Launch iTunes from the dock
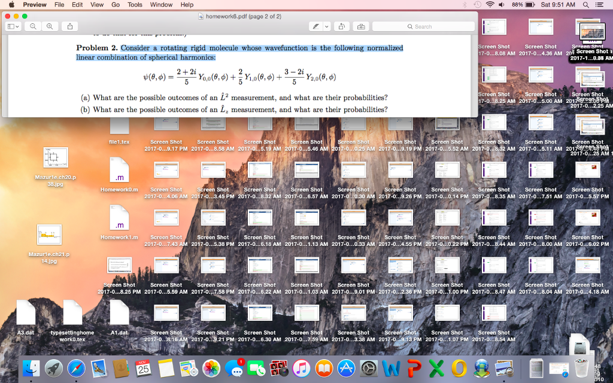This screenshot has width=613, height=383. tap(301, 369)
